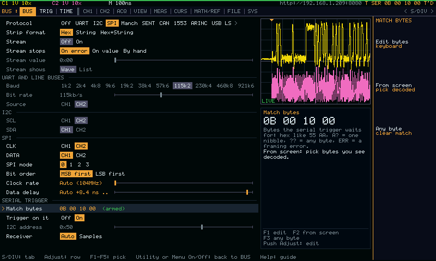Screen dimensions: 436x261
Task: Open the MEAS menu tab
Action: coord(160,11)
